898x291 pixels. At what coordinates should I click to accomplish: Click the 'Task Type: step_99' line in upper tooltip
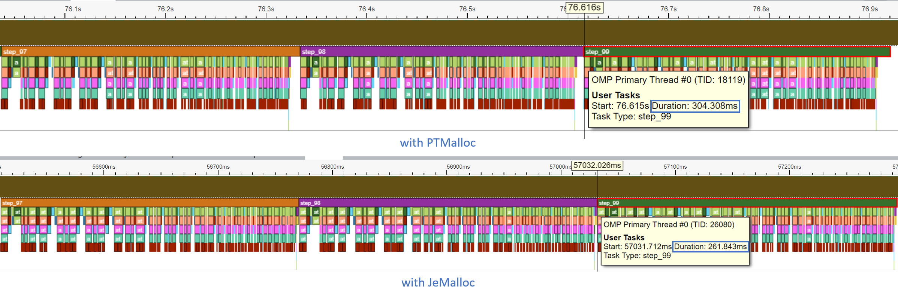coord(631,117)
